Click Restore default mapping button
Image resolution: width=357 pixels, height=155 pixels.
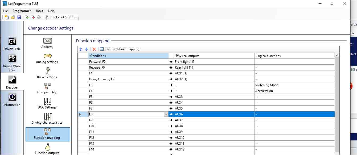(120, 49)
